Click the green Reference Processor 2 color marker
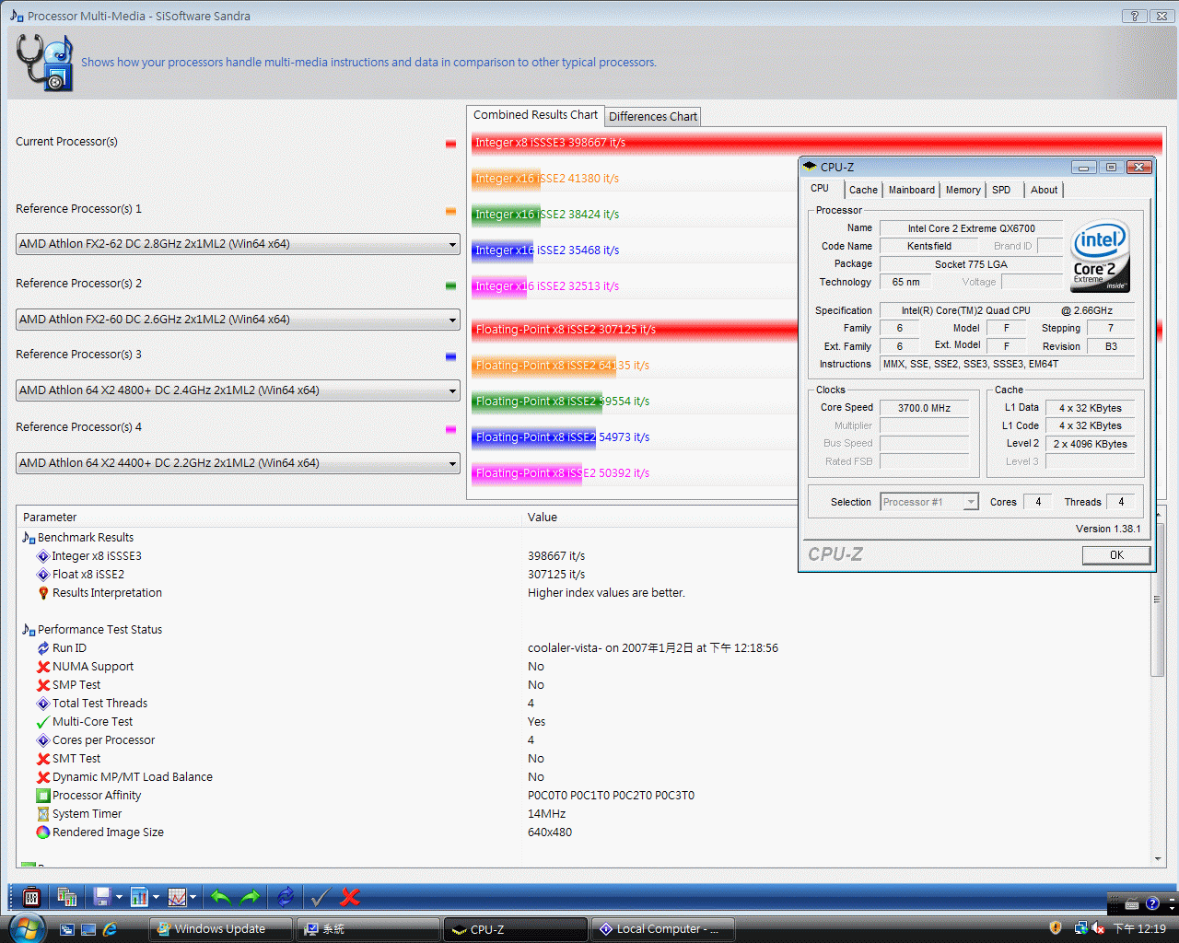 point(450,285)
